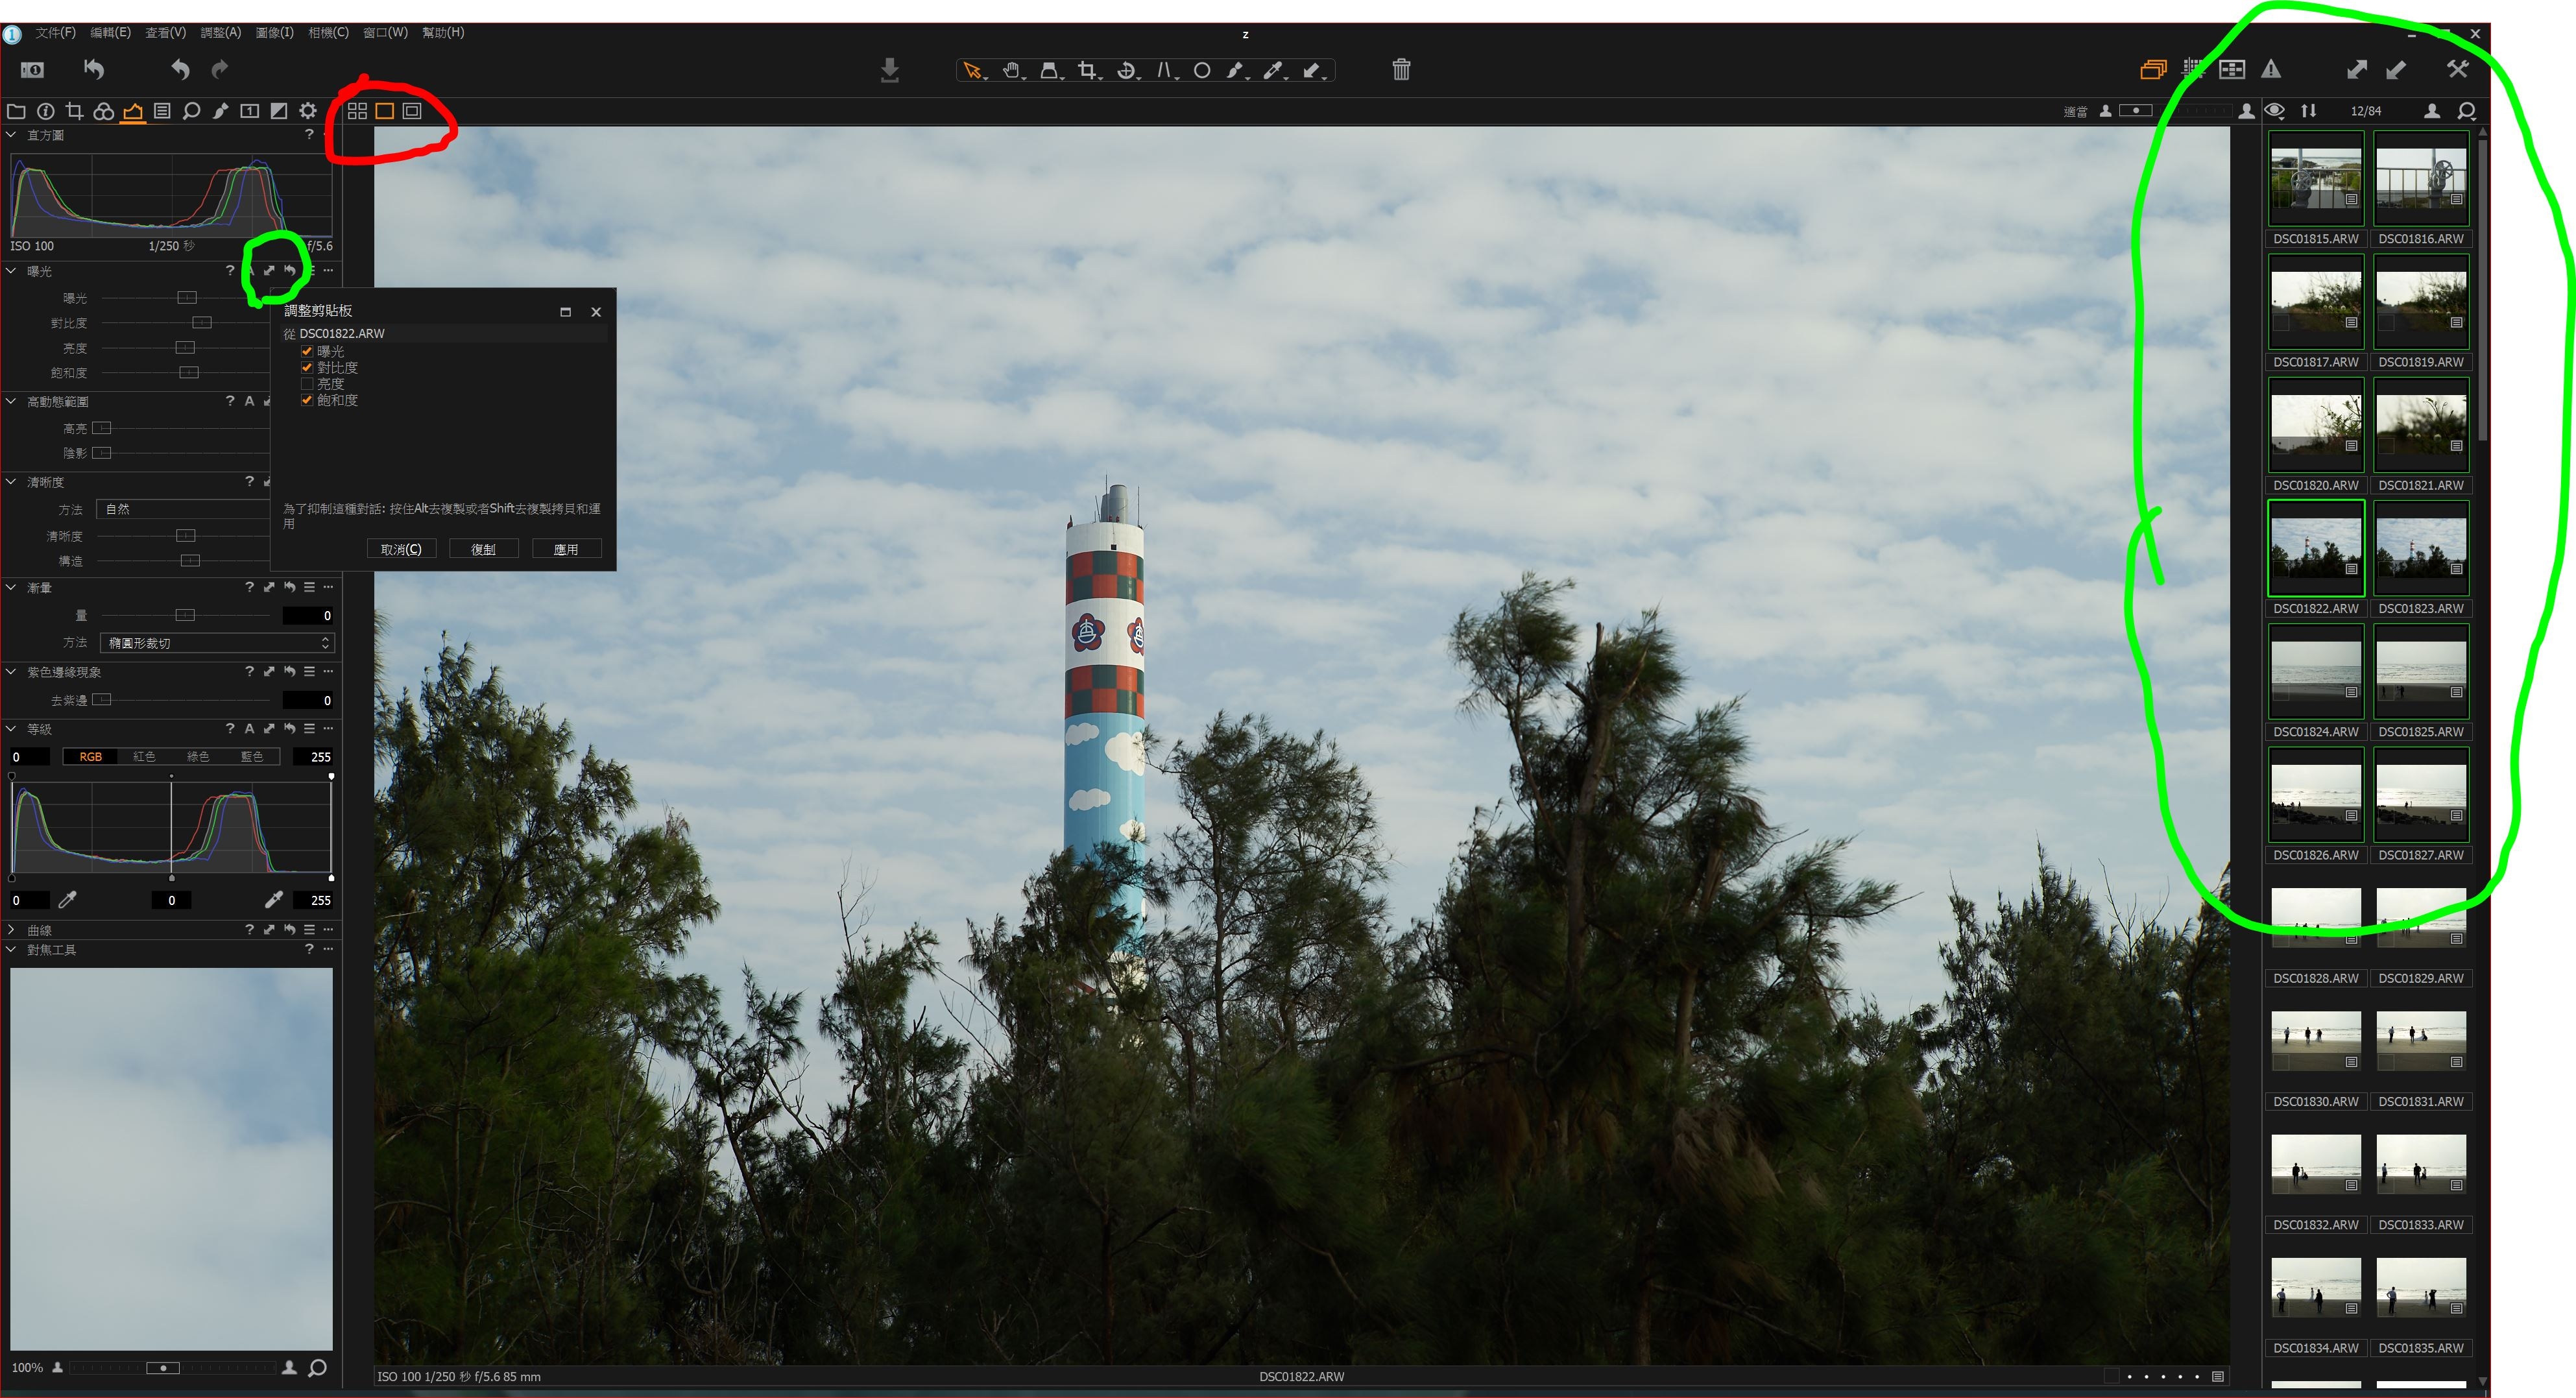
Task: Select the 紅色 channel tab in levels
Action: coord(144,757)
